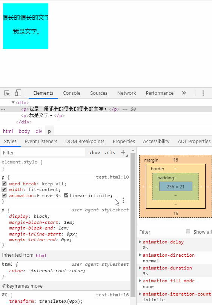The height and width of the screenshot is (305, 212).
Task: Select div in the breadcrumb bar
Action: pyautogui.click(x=39, y=131)
